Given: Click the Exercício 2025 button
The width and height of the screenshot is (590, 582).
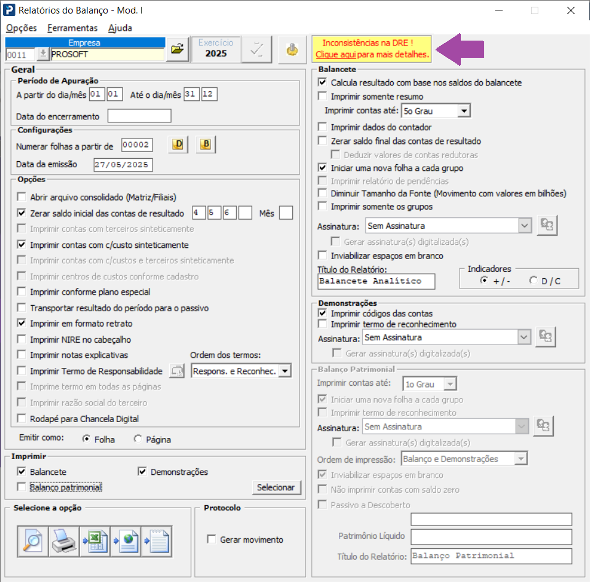Looking at the screenshot, I should (x=215, y=49).
